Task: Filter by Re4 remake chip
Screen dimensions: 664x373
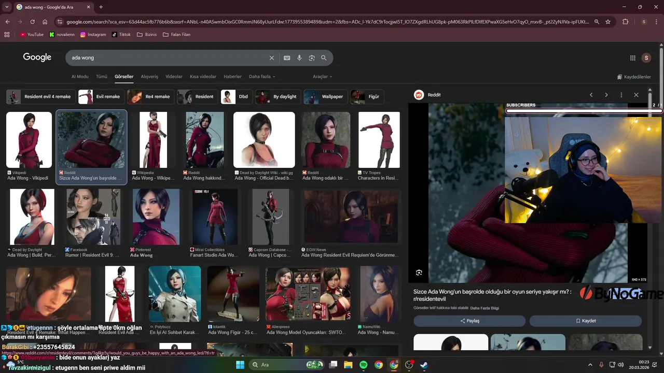Action: coord(150,97)
